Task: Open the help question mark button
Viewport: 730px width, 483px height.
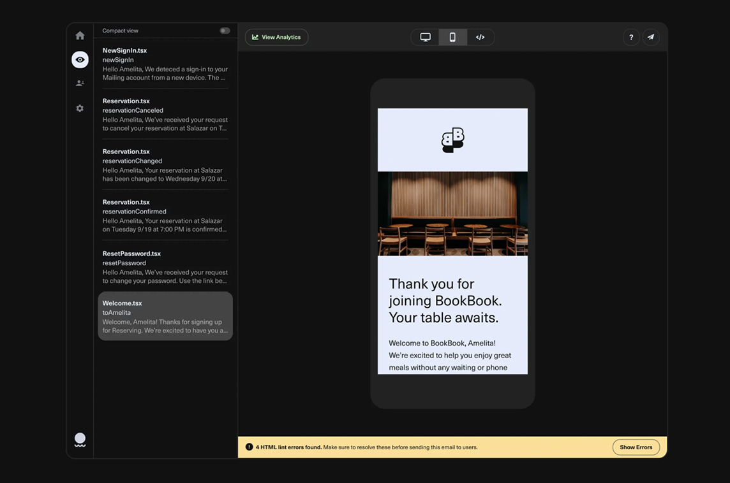Action: (x=631, y=37)
